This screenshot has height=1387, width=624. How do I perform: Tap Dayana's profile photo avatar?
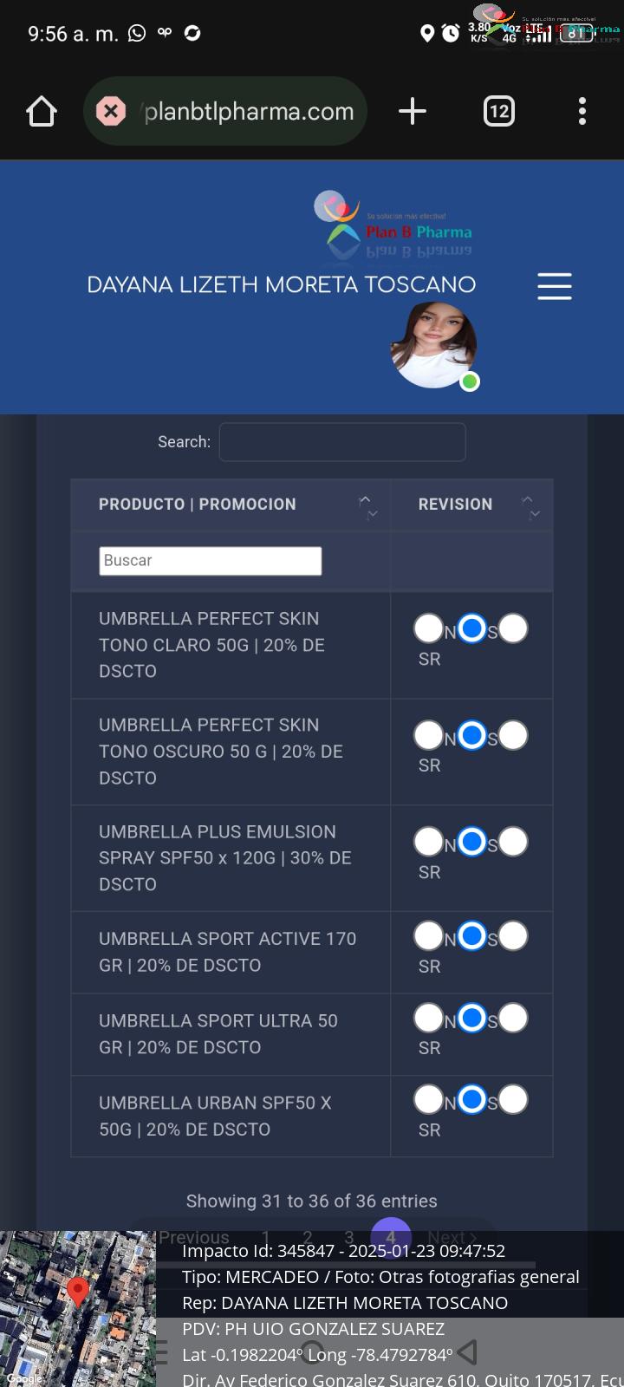coord(433,345)
